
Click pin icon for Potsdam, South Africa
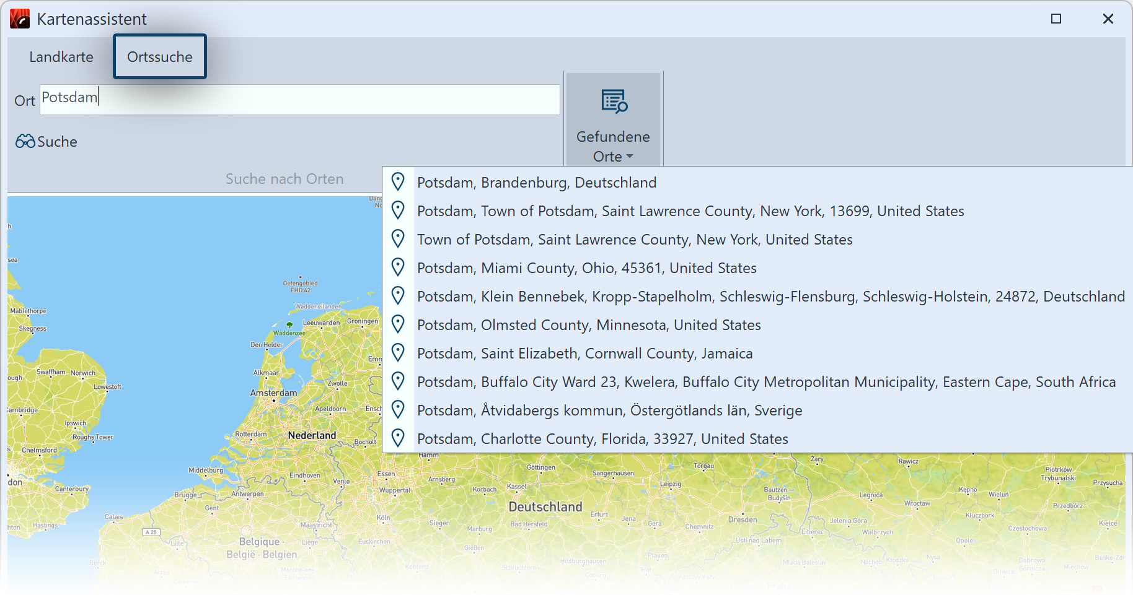[x=398, y=381]
